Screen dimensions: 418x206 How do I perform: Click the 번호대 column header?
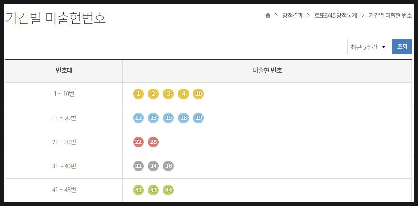point(64,71)
